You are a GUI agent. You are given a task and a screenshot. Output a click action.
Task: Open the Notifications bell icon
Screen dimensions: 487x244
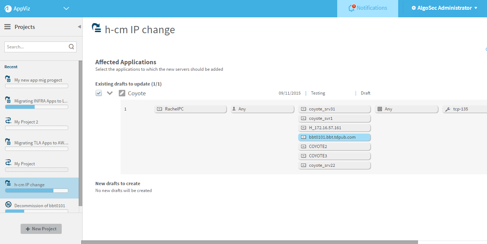(x=352, y=8)
